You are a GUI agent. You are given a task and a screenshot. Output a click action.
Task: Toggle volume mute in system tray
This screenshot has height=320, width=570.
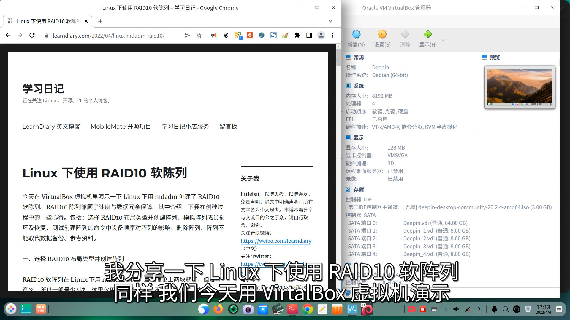[456, 309]
